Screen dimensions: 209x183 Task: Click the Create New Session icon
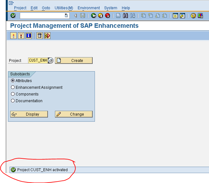[x=175, y=16]
